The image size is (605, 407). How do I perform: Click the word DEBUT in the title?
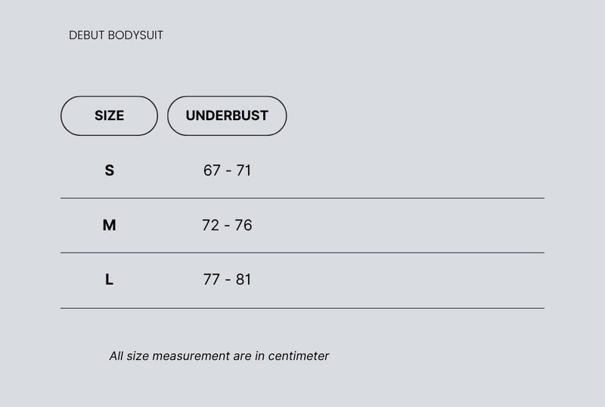87,35
